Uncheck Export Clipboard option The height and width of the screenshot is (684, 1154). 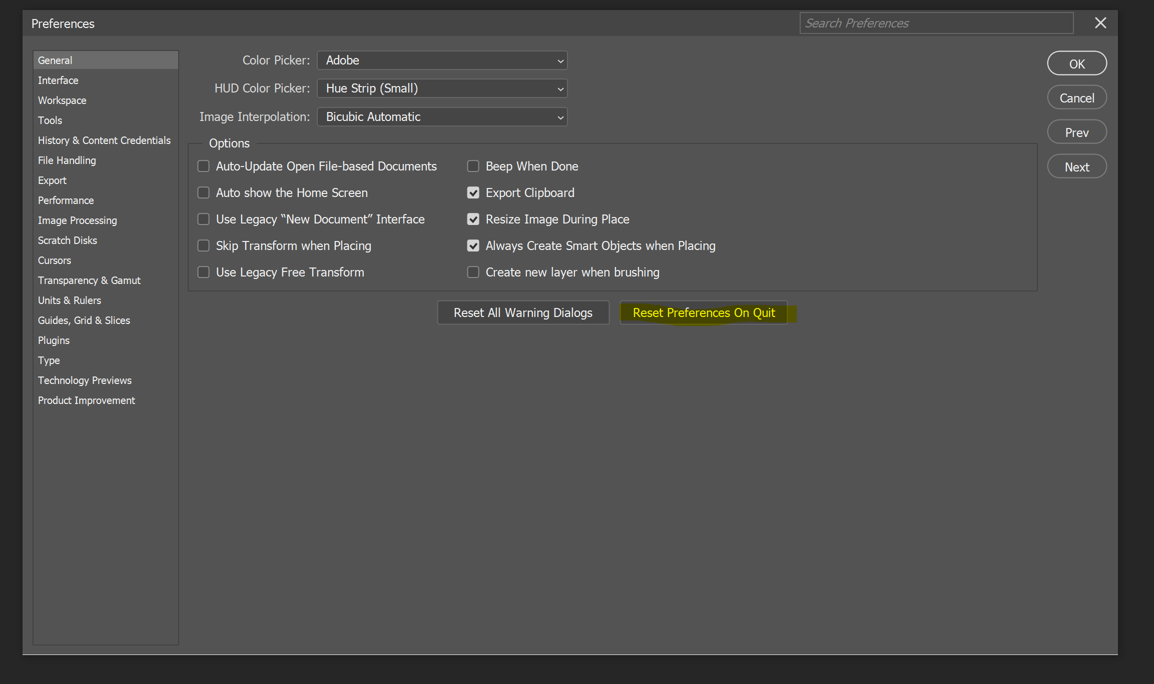tap(473, 192)
